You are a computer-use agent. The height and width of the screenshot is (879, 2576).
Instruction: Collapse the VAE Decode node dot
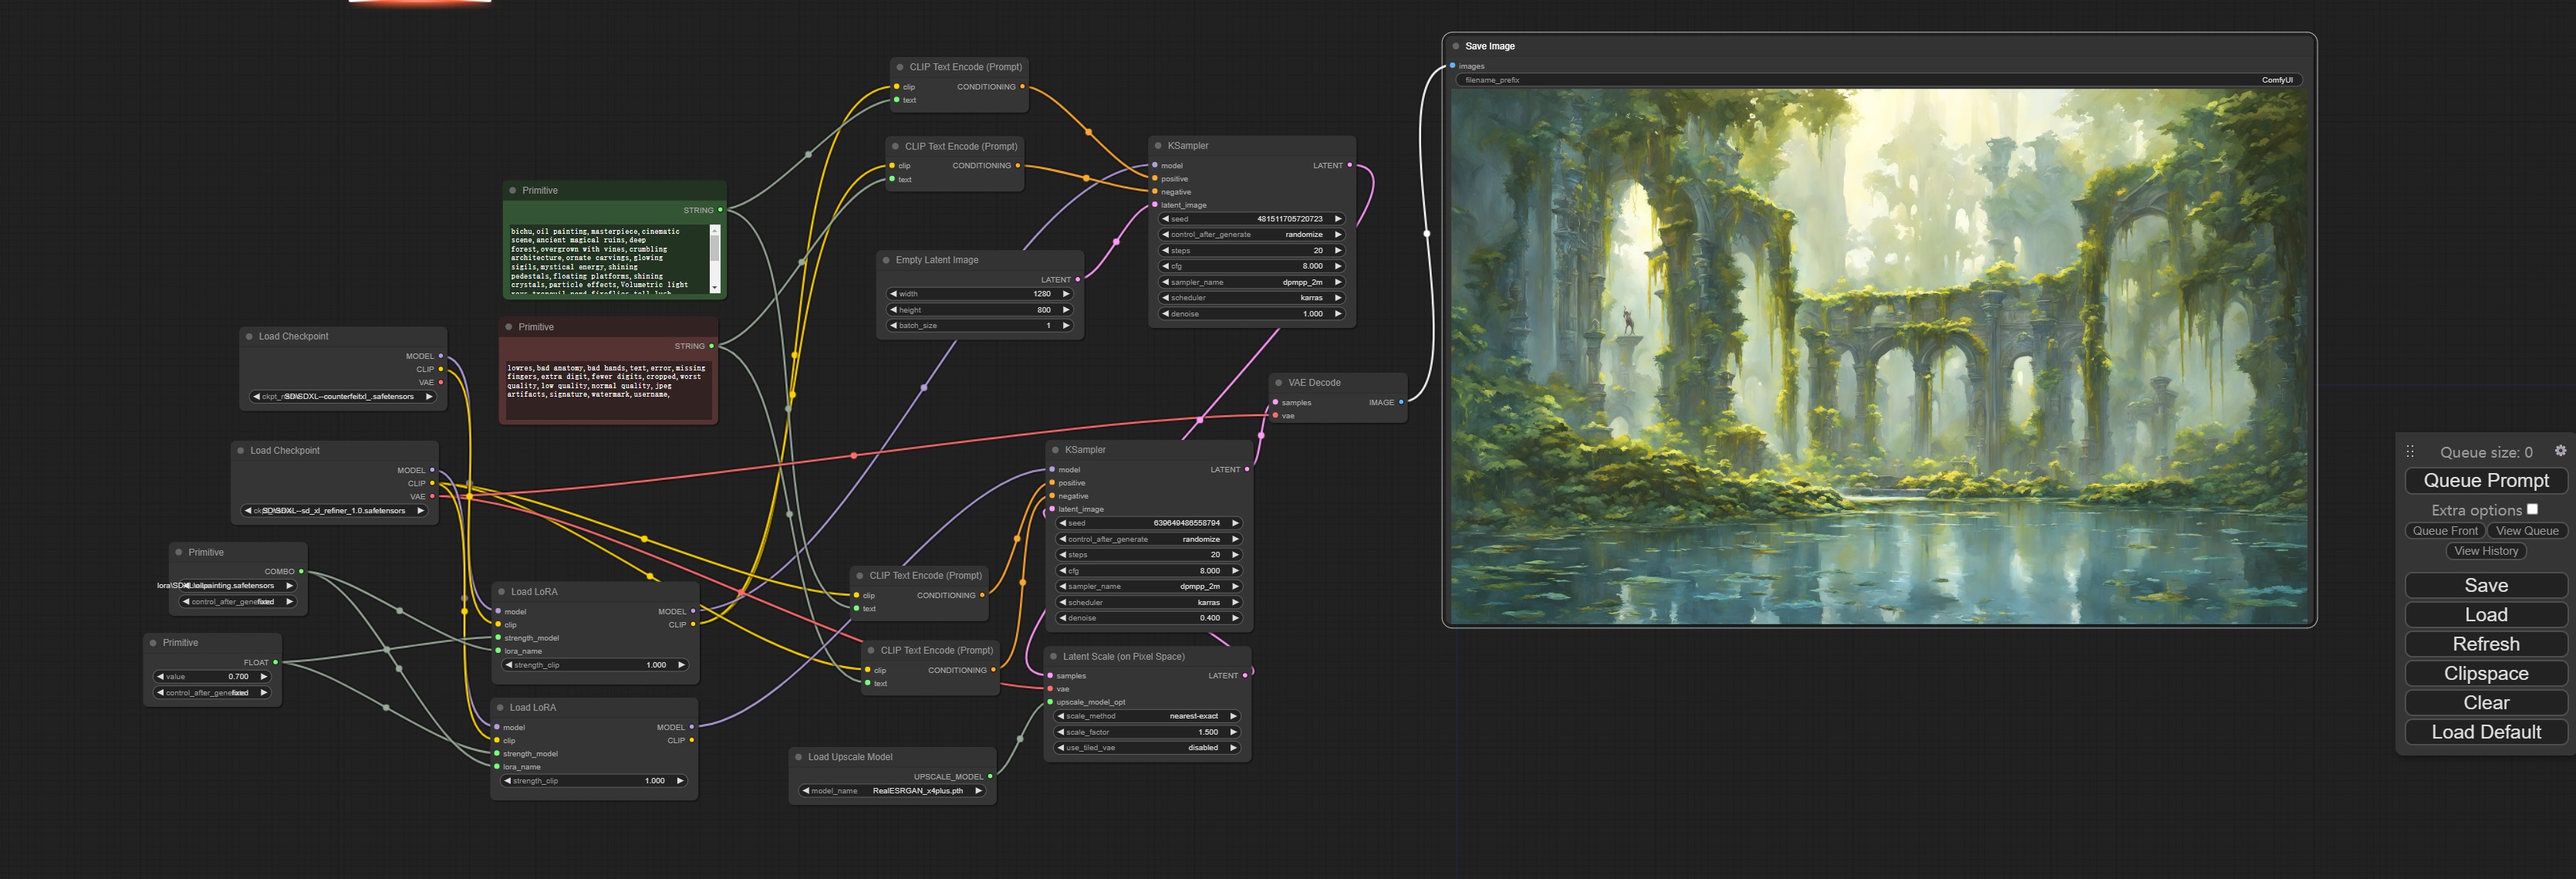[x=1278, y=383]
